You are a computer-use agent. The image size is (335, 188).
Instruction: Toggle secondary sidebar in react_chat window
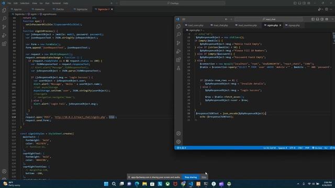click(322, 19)
